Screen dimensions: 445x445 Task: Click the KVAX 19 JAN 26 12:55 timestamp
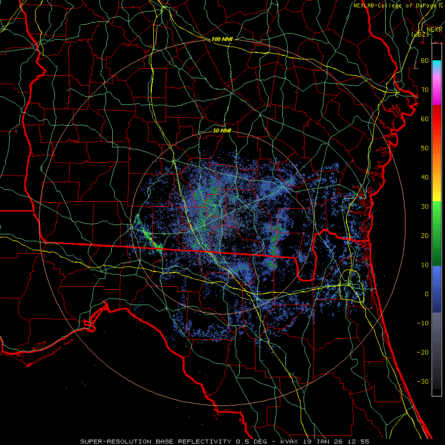tap(325, 442)
